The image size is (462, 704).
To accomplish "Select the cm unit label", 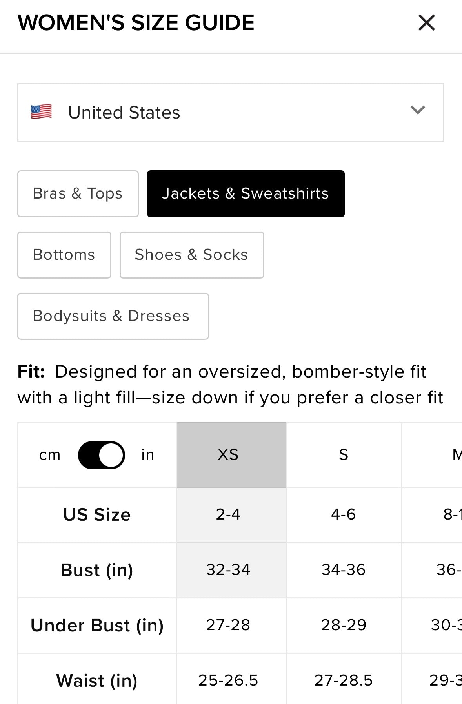I will pyautogui.click(x=50, y=455).
